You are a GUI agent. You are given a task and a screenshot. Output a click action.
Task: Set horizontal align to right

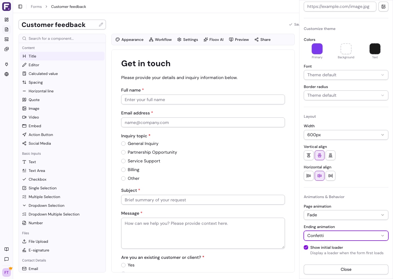tap(331, 176)
